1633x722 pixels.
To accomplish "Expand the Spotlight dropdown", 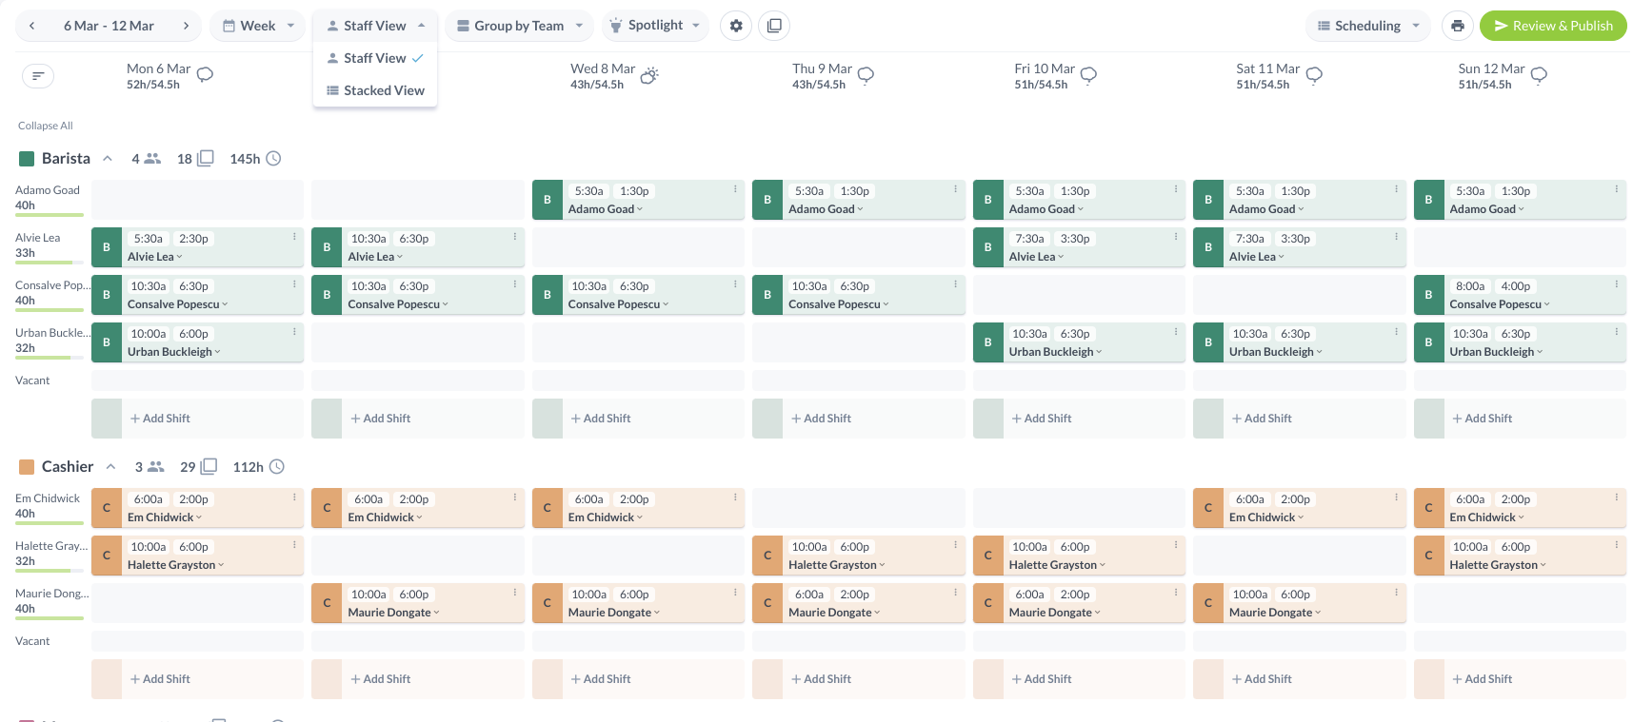I will pyautogui.click(x=655, y=26).
